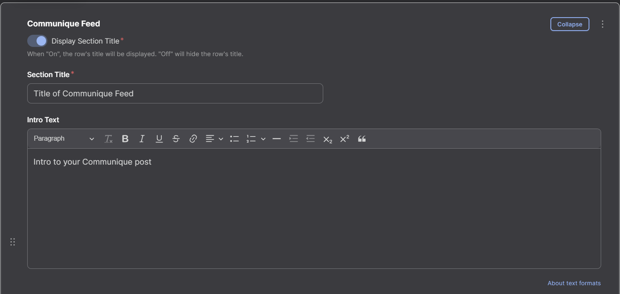The width and height of the screenshot is (620, 294).
Task: Click the Intro Text label
Action: tap(43, 120)
